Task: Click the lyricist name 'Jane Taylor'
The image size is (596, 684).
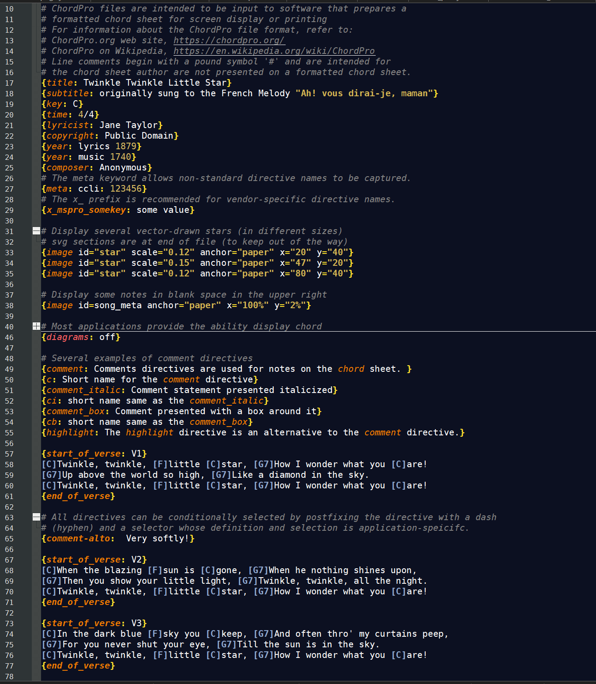Action: pos(128,125)
